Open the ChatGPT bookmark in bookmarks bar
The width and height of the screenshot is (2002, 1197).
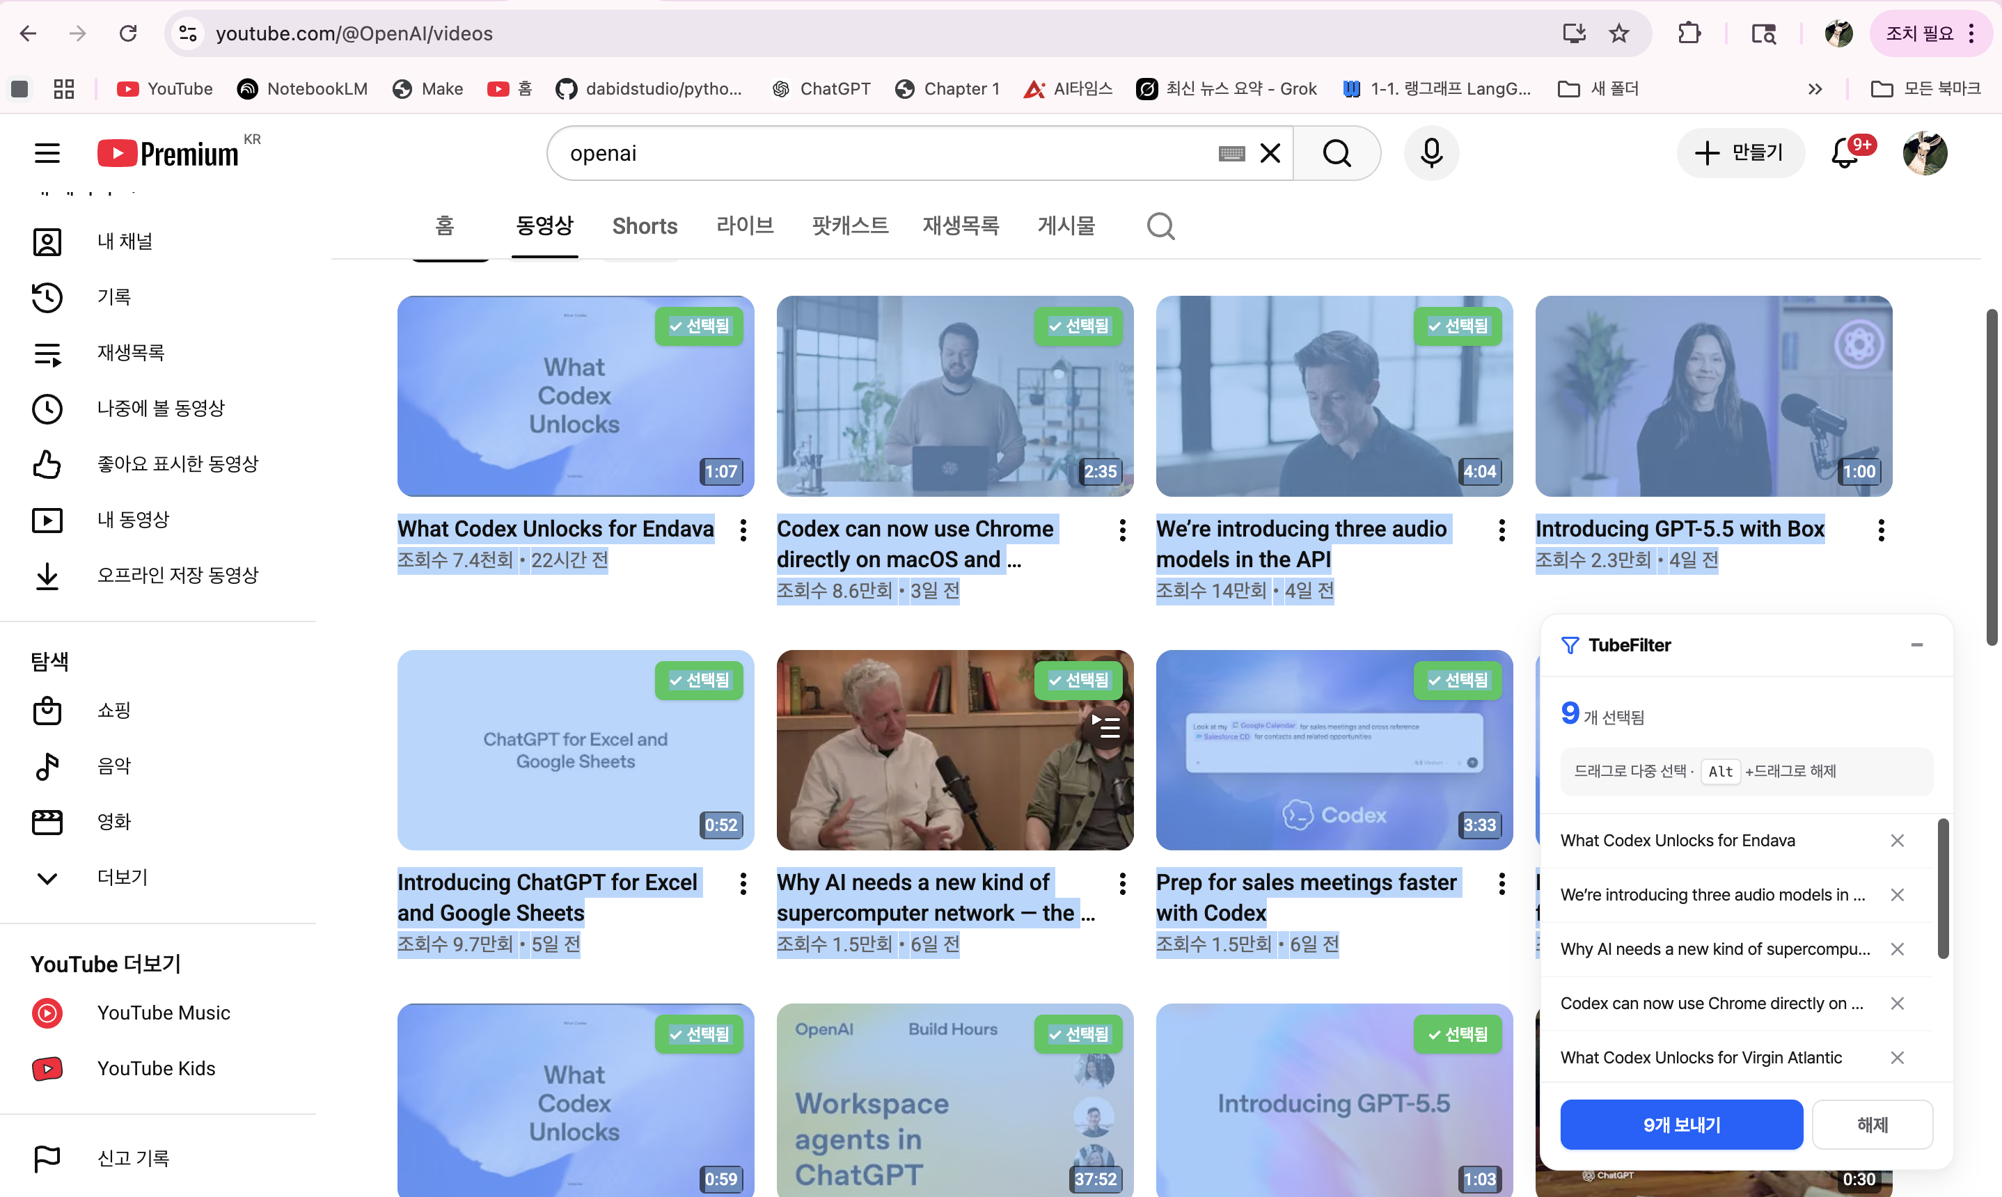[x=821, y=88]
